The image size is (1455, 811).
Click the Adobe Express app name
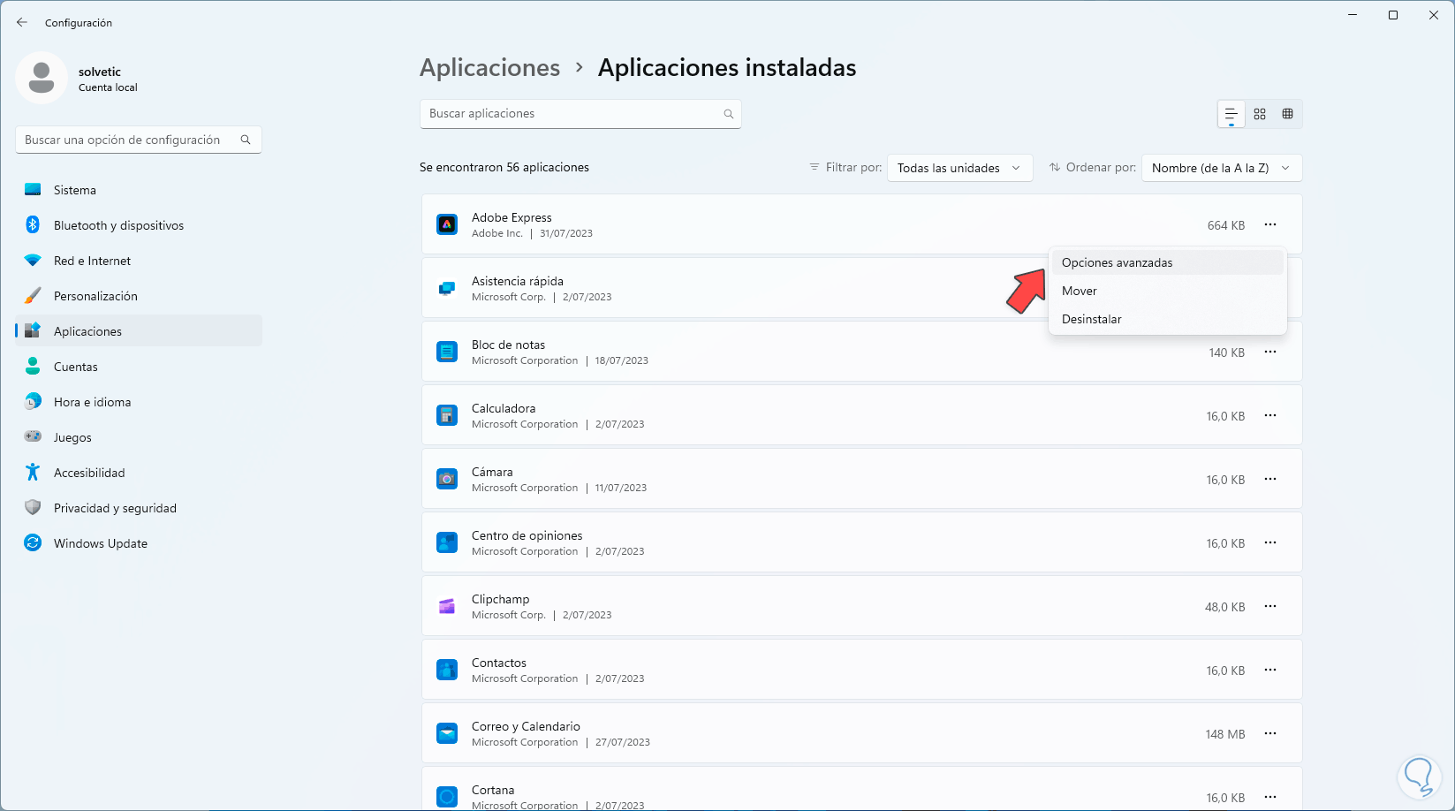pyautogui.click(x=512, y=217)
